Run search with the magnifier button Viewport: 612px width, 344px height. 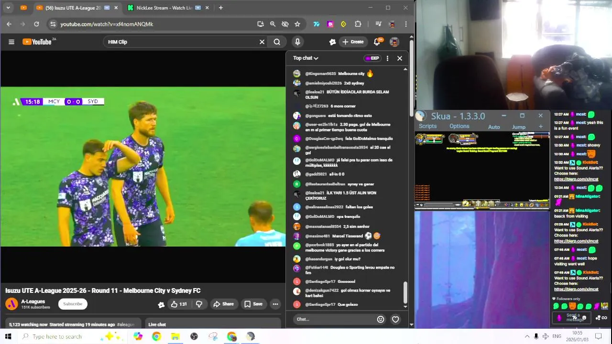tap(277, 42)
